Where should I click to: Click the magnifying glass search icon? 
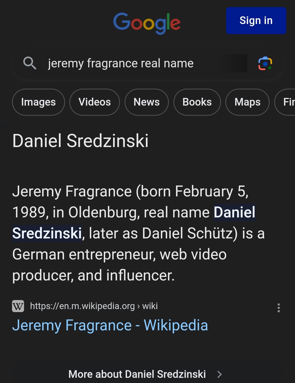click(x=29, y=63)
